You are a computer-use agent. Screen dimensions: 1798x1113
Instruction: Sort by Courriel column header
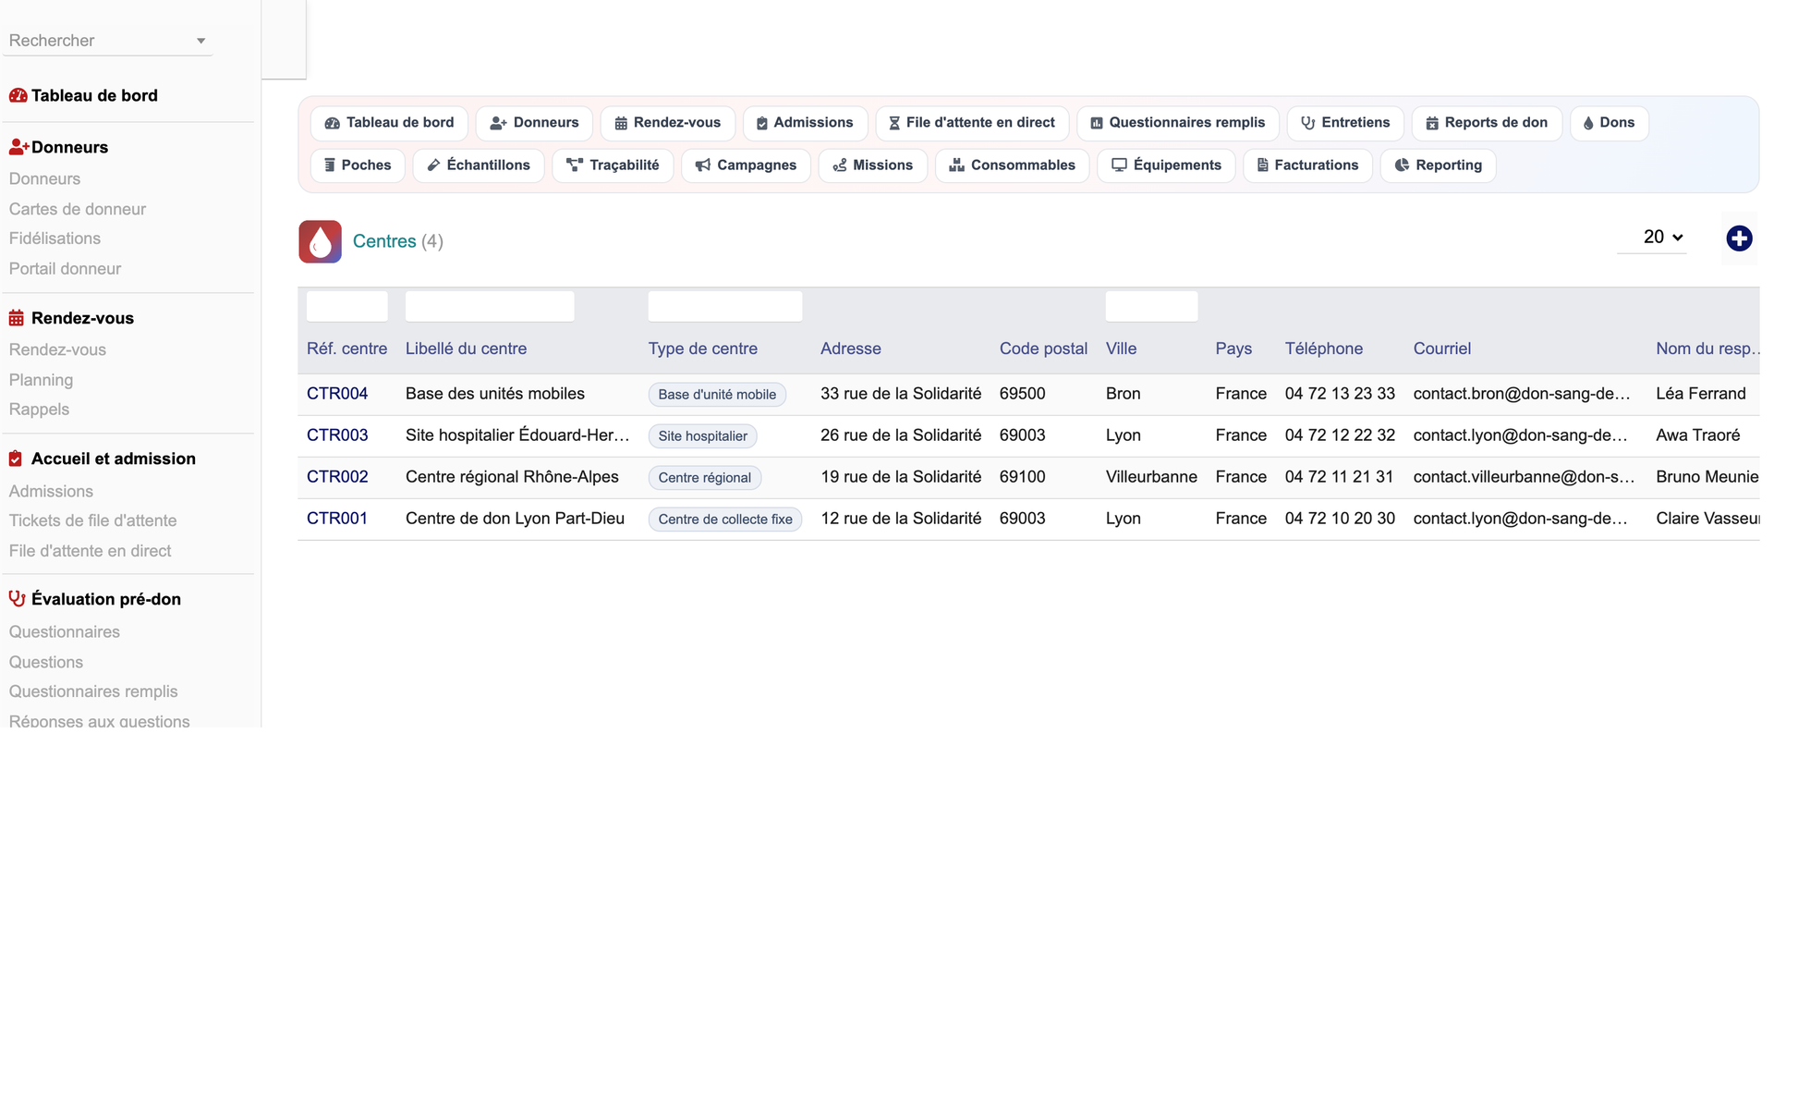coord(1441,349)
